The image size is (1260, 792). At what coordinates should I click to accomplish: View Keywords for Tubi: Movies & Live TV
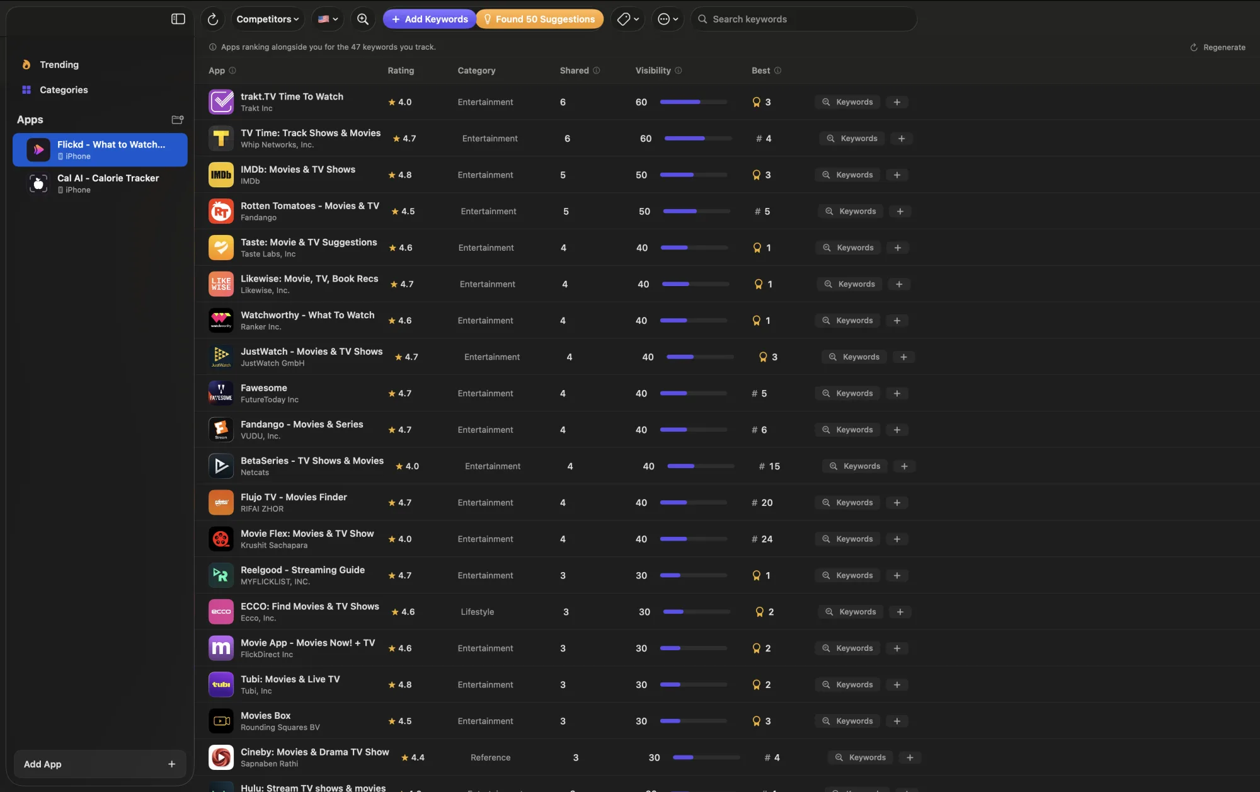(847, 684)
